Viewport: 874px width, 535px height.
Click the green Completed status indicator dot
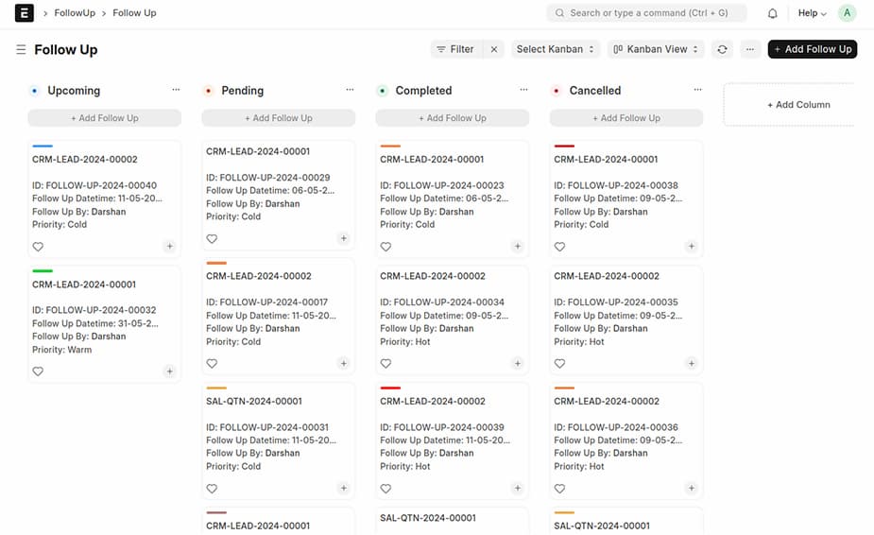(383, 91)
